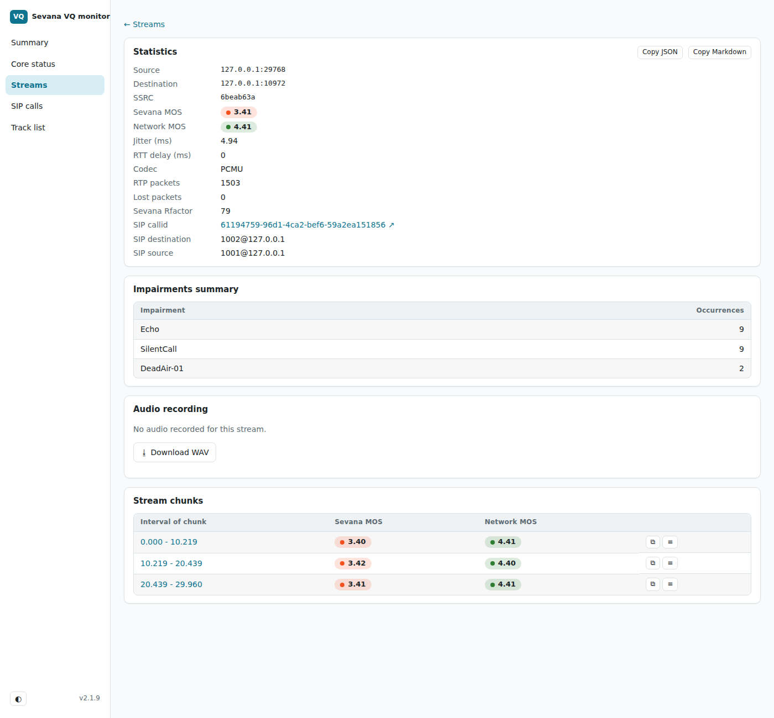Click version label v2.1.9

point(90,698)
